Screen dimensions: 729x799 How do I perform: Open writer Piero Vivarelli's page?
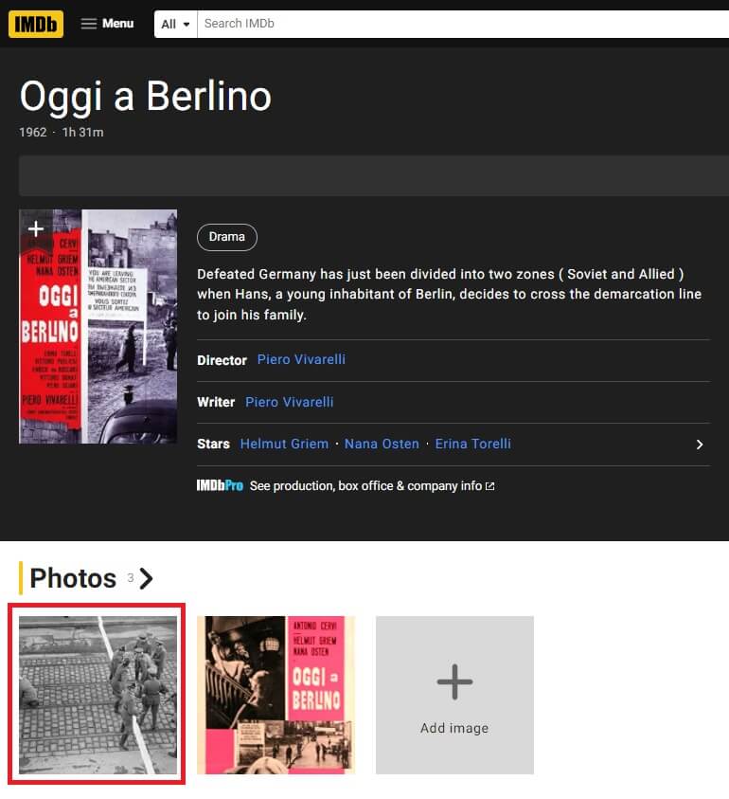[x=289, y=402]
